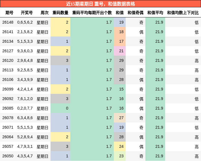
Task: Select draw numbers 9,3,6,0,3
Action: pos(25,51)
